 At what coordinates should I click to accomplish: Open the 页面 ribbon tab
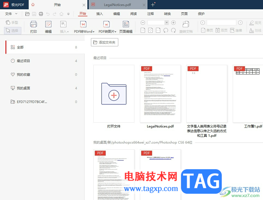[184, 14]
